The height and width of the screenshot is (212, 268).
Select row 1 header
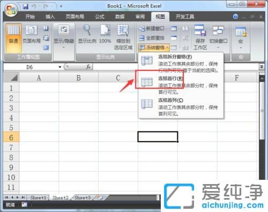pos(11,88)
